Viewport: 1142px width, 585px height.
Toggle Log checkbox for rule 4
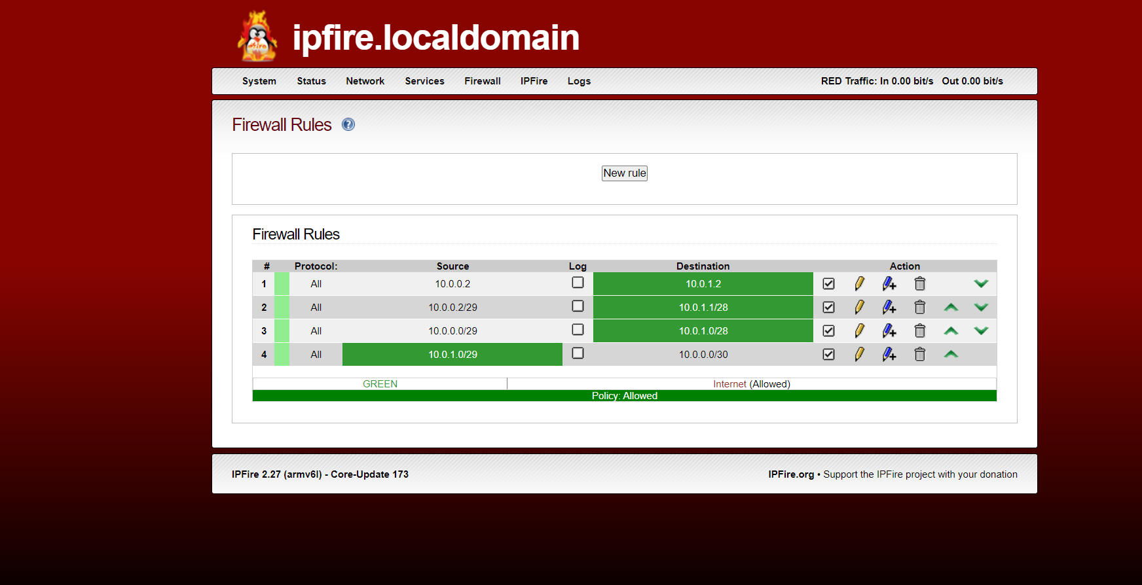pos(578,353)
